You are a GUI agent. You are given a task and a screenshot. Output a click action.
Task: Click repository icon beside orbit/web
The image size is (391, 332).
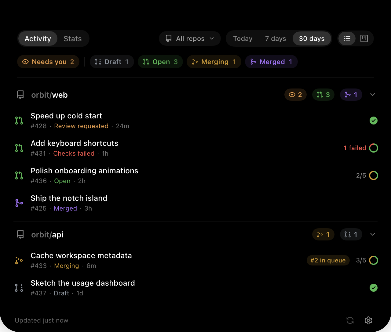(20, 95)
